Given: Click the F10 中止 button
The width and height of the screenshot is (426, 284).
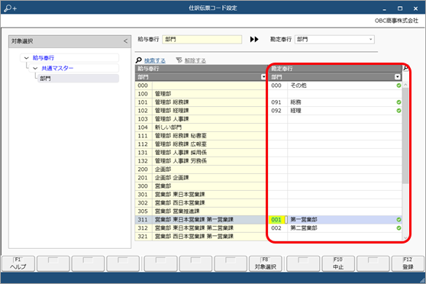Looking at the screenshot, I should (x=338, y=263).
